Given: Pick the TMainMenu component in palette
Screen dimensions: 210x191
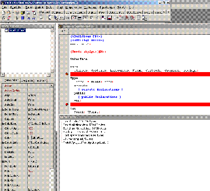Looking at the screenshot, I should click(50, 17).
